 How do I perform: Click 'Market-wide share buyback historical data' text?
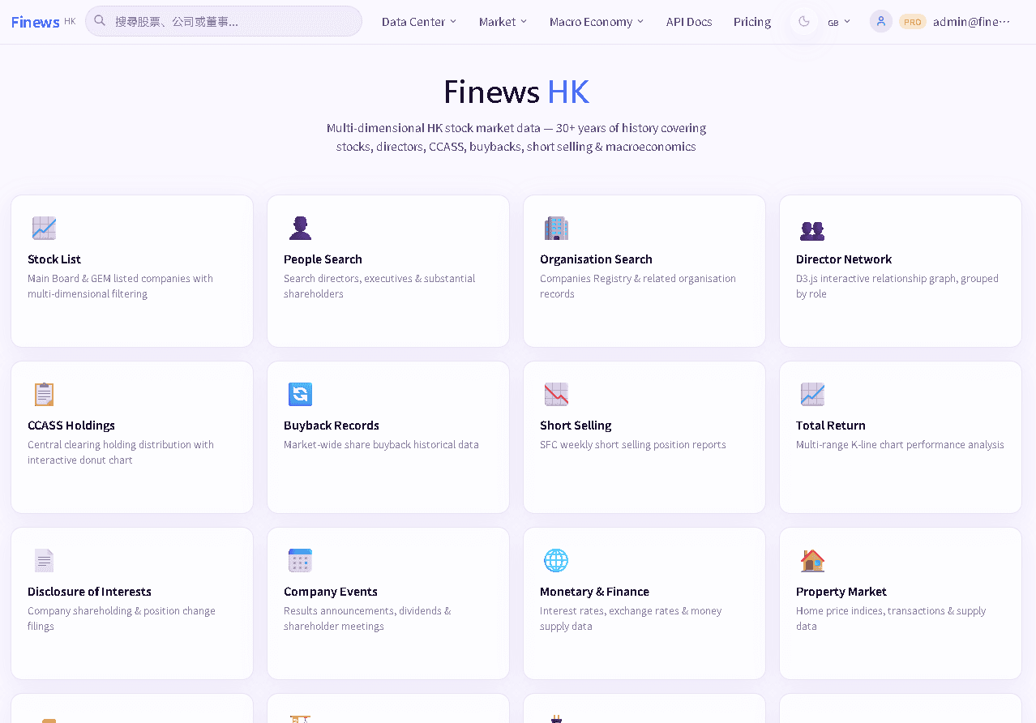point(381,445)
